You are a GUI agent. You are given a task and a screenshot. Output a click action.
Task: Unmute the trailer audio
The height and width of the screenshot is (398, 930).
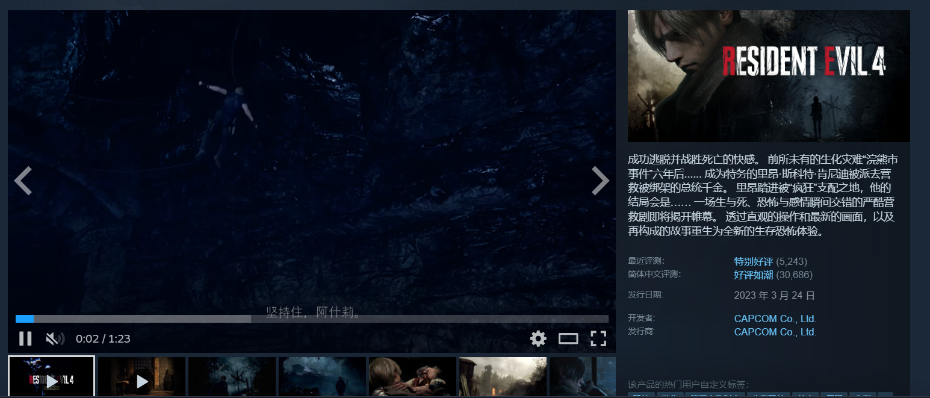55,338
